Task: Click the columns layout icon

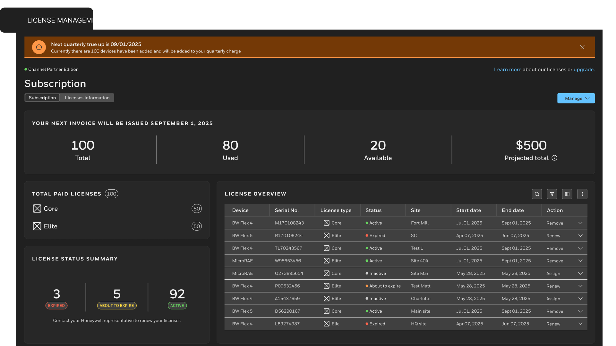Action: pos(567,194)
